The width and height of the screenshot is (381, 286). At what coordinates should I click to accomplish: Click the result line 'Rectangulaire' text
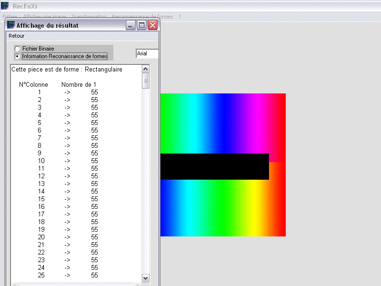click(103, 70)
